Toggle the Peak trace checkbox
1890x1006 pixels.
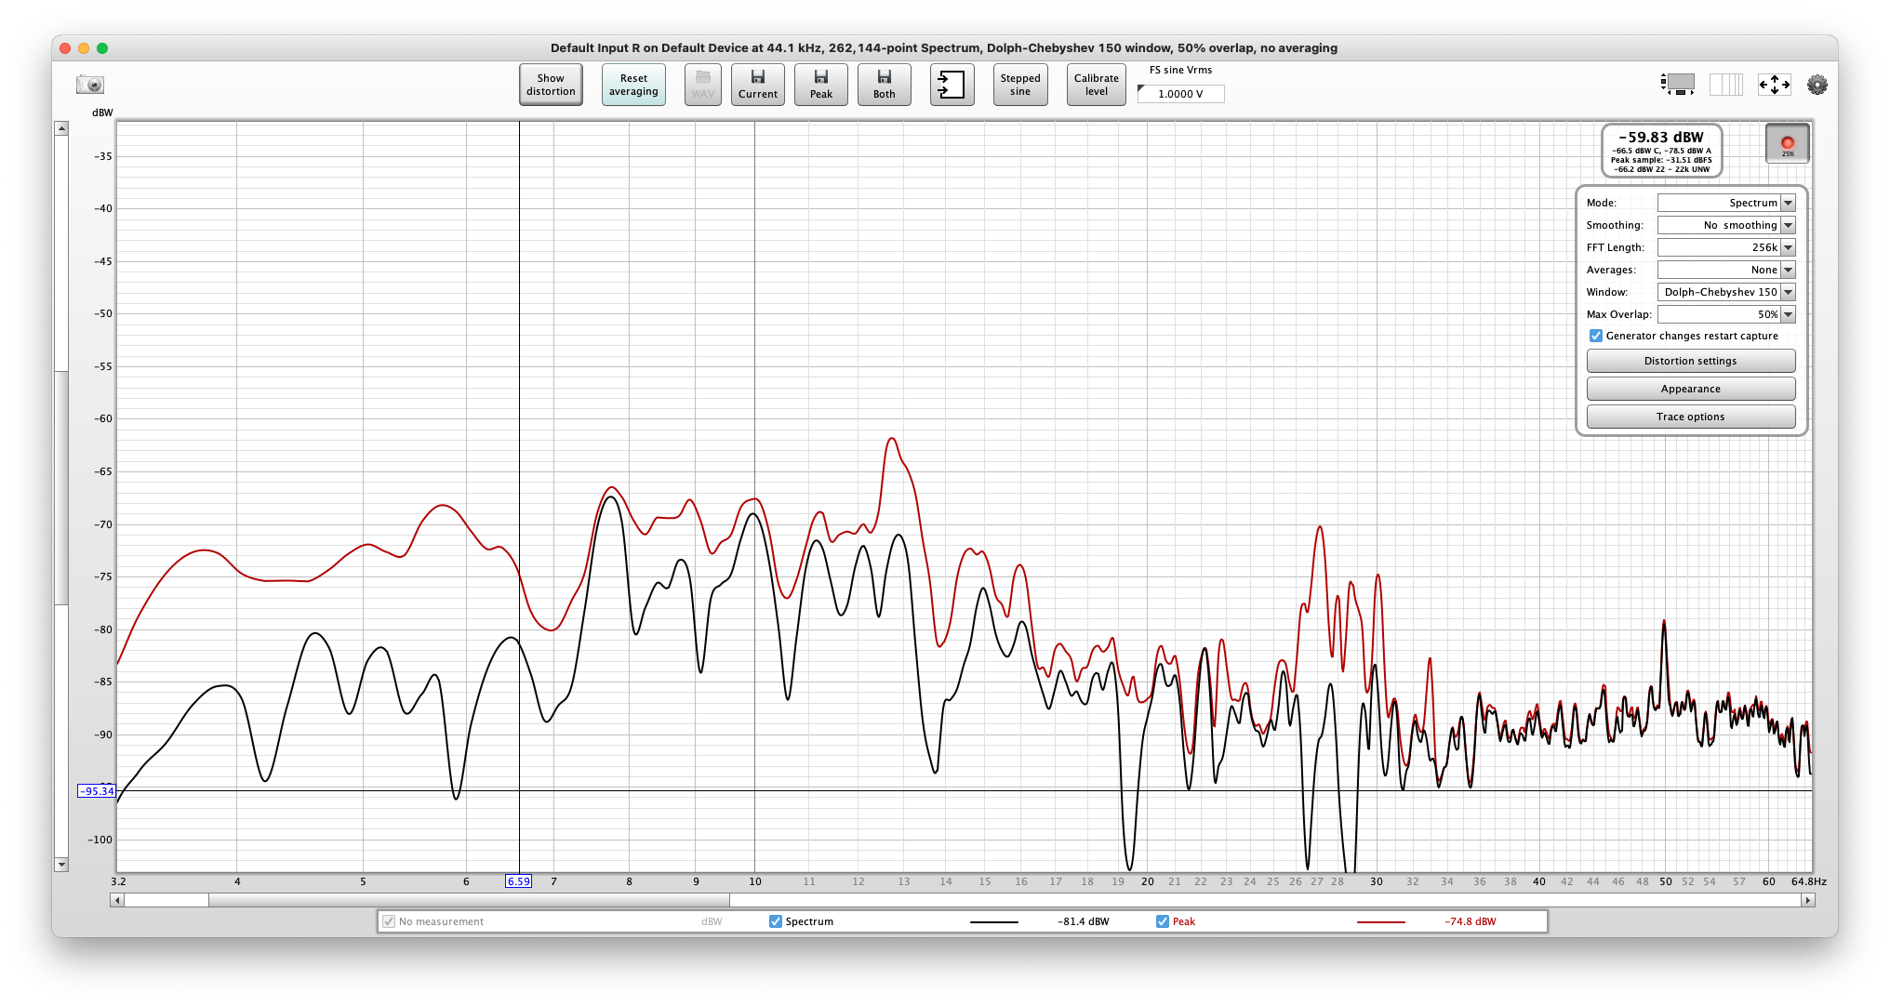(x=1163, y=921)
